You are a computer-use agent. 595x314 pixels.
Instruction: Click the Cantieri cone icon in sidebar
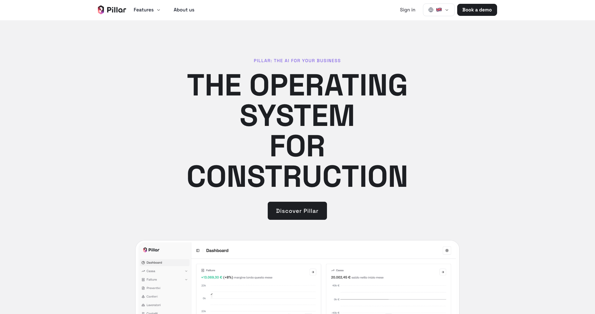point(143,297)
